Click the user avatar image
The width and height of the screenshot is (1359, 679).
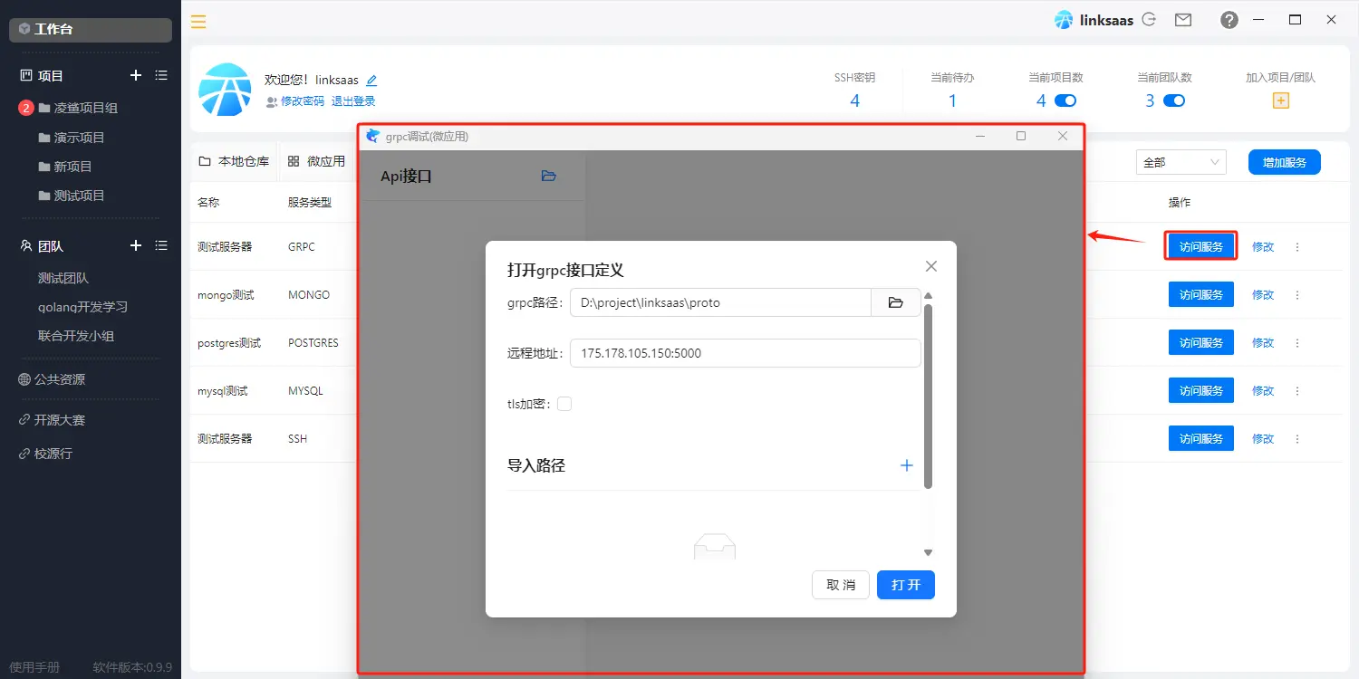(225, 90)
